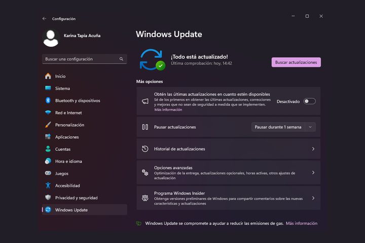The height and width of the screenshot is (243, 365).
Task: Expand Opciones avanzadas chevron
Action: (313, 173)
